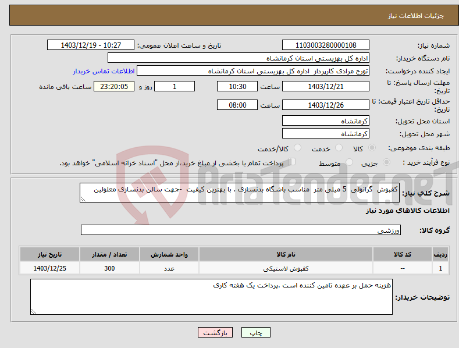Click the request creator field تورج مرادی
This screenshot has height=348, width=459.
[253, 71]
